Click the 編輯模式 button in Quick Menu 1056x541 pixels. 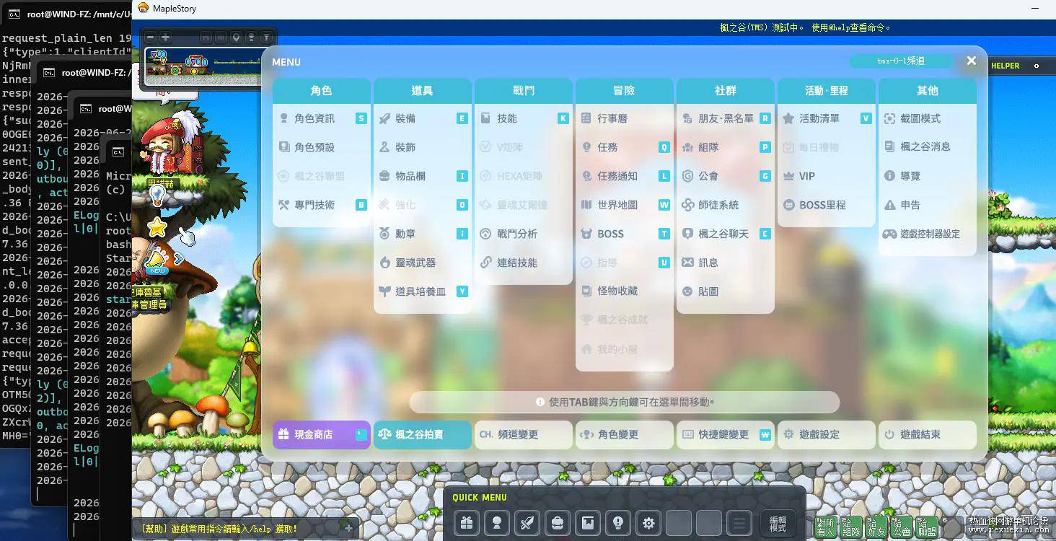point(778,524)
